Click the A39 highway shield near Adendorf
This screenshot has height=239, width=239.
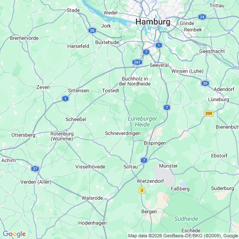pos(205,83)
